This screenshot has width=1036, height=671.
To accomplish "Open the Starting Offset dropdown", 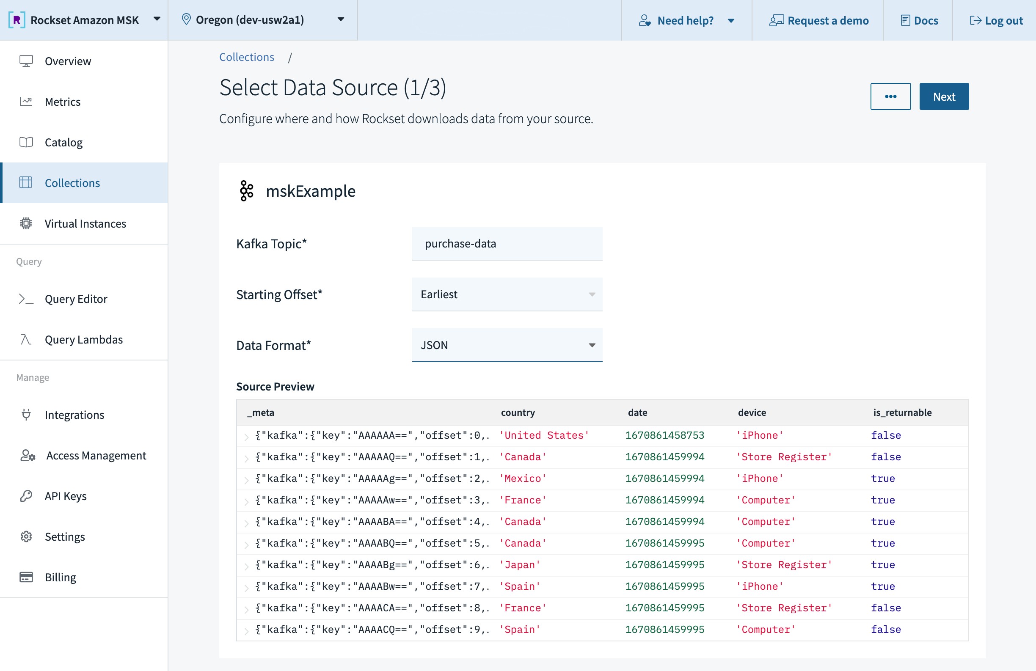I will pos(507,294).
